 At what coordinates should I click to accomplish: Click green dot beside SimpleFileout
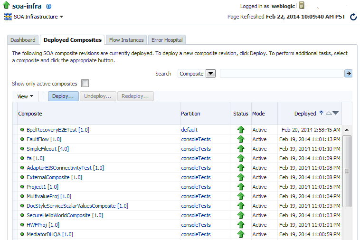click(x=22, y=148)
